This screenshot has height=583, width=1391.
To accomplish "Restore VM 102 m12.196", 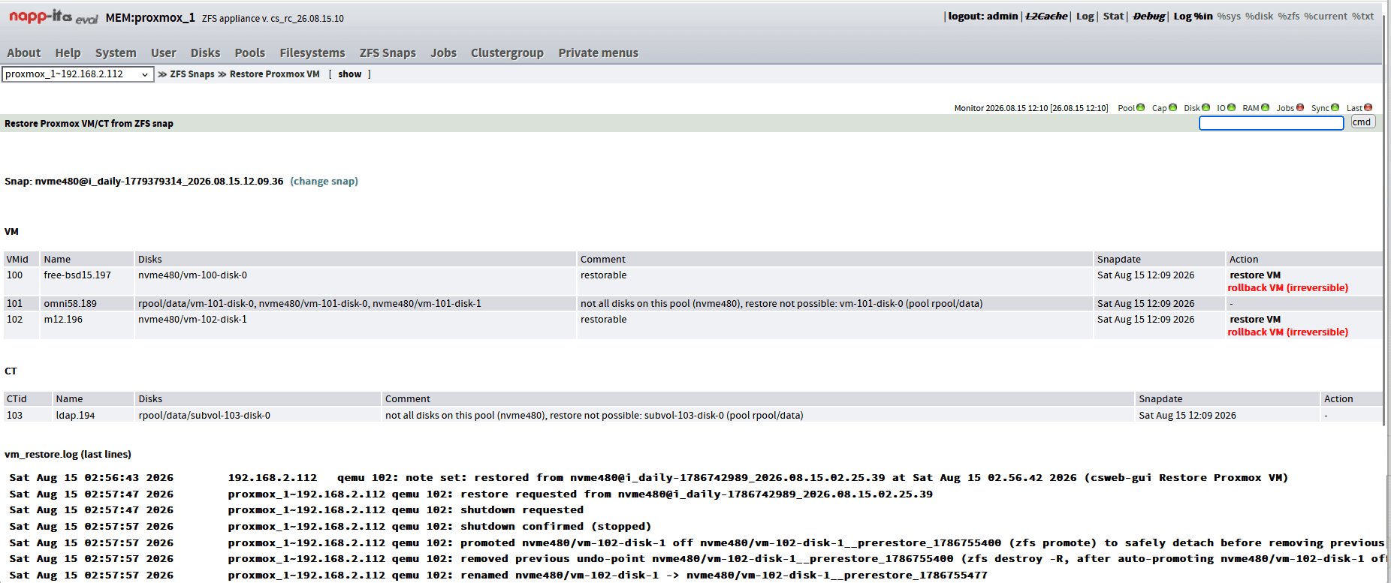I will 1255,320.
